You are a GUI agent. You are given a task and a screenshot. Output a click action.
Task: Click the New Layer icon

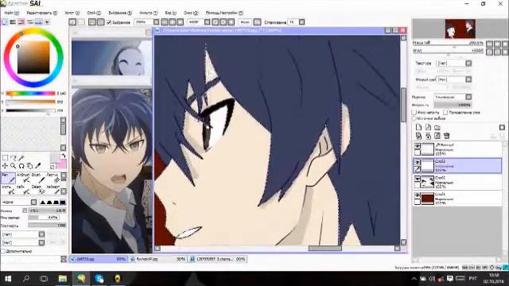point(419,127)
